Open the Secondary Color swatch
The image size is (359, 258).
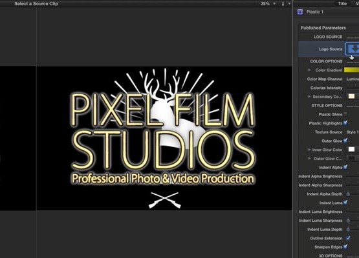(351, 96)
